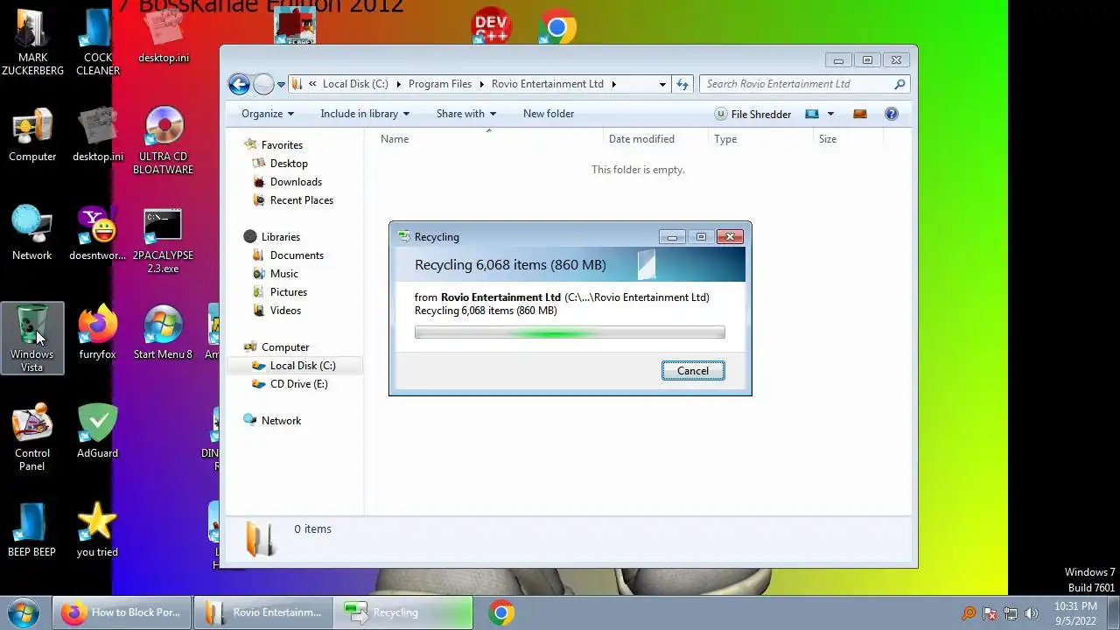Switch to Rovio Entertainm... taskbar window

tap(262, 612)
